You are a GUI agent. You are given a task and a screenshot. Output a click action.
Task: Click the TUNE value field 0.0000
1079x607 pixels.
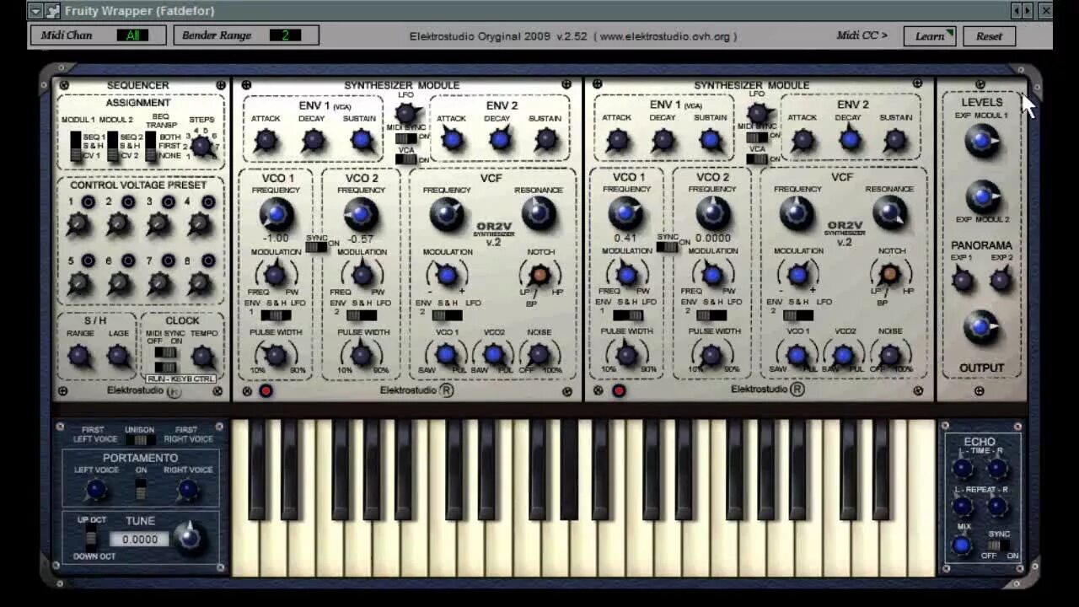[x=140, y=540]
